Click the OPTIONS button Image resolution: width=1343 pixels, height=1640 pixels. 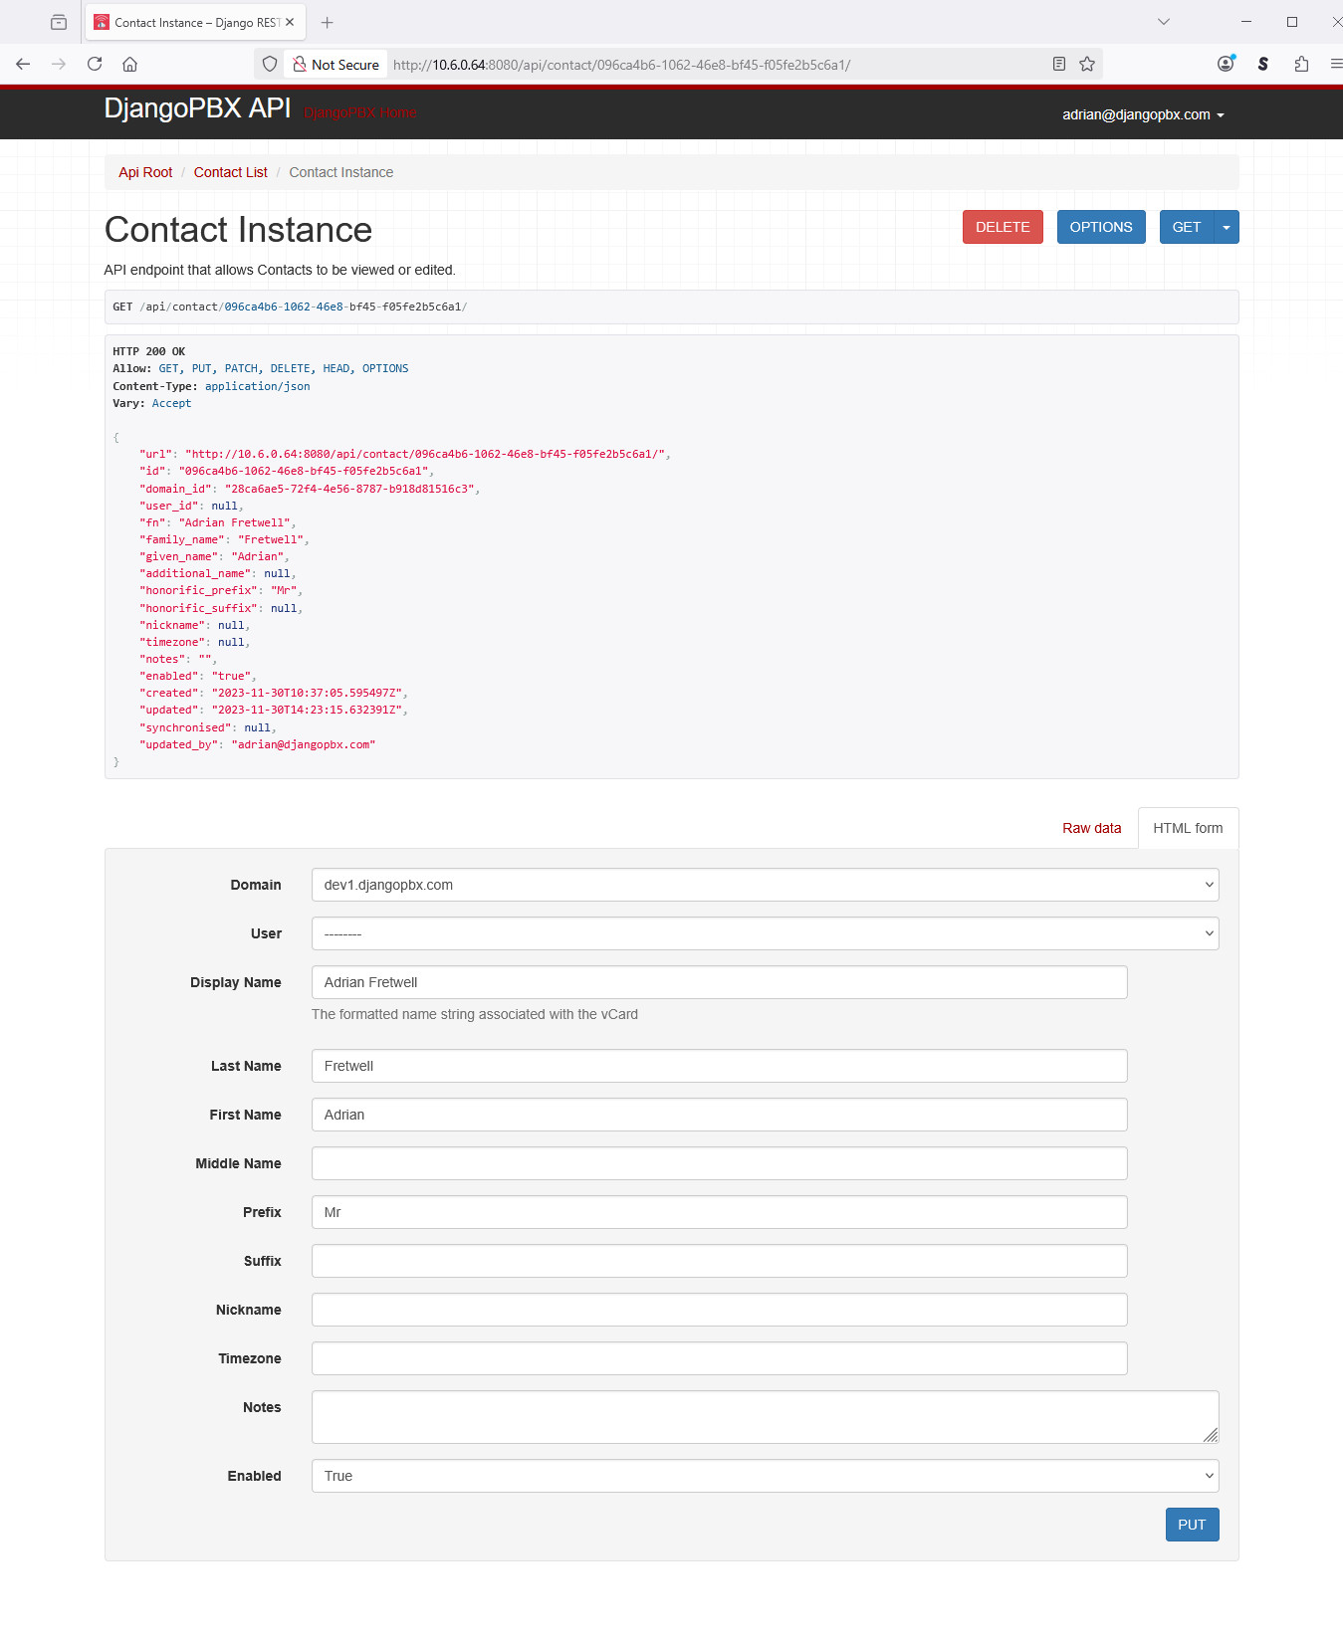1101,227
